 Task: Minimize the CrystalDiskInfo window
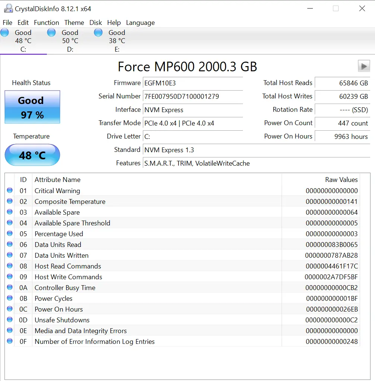pos(310,9)
